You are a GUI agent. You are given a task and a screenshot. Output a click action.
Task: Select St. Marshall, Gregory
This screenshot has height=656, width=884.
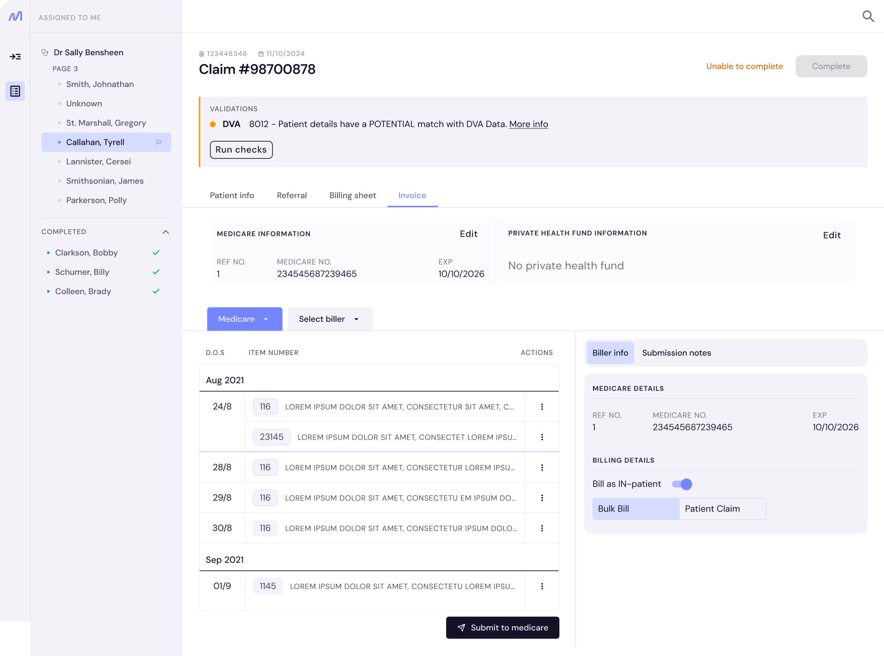tap(106, 123)
